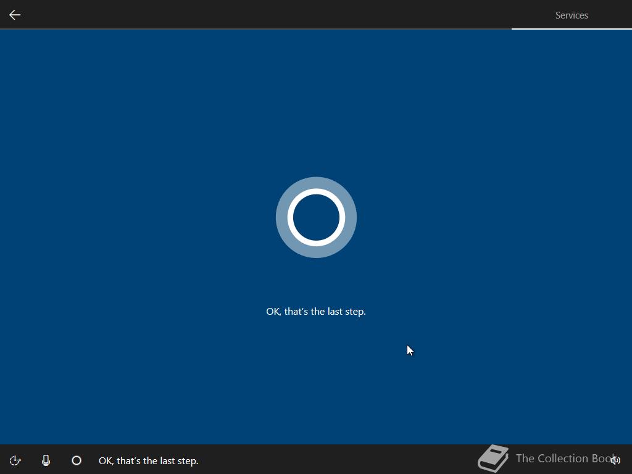The height and width of the screenshot is (474, 632).
Task: Click the large Cortana ring animation
Action: pos(316,217)
